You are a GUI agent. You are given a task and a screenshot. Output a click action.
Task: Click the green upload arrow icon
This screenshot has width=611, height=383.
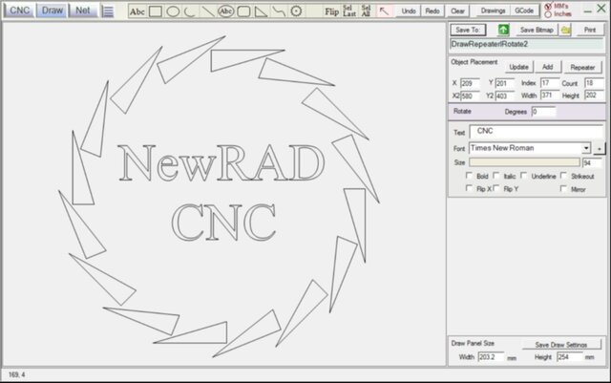tap(503, 30)
